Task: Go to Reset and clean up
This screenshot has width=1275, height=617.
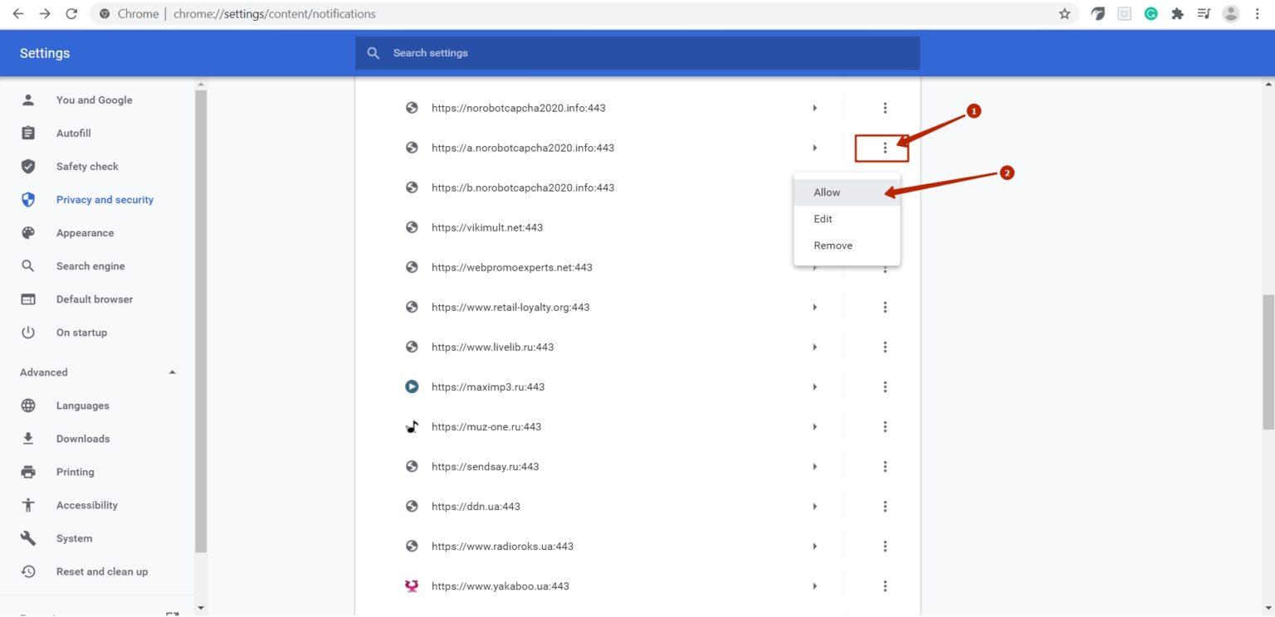Action: pos(101,571)
